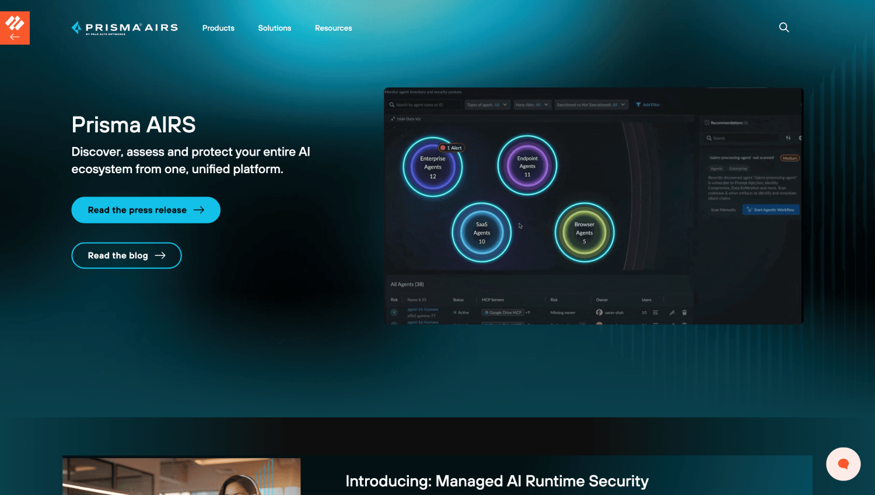Open the Solutions menu
875x495 pixels.
(275, 28)
